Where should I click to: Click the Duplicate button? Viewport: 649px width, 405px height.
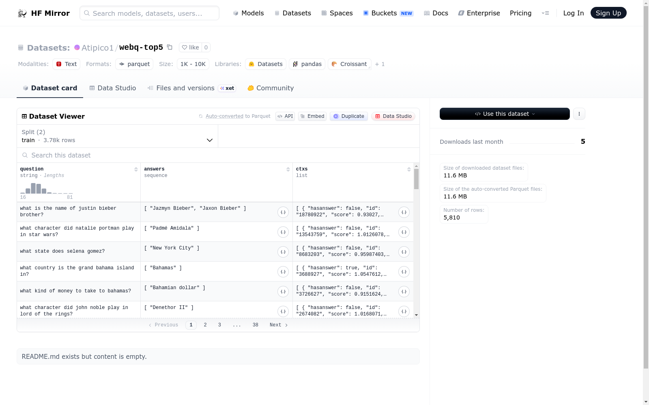pos(349,116)
